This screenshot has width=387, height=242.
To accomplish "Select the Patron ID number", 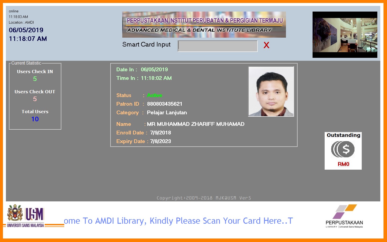I will click(164, 104).
